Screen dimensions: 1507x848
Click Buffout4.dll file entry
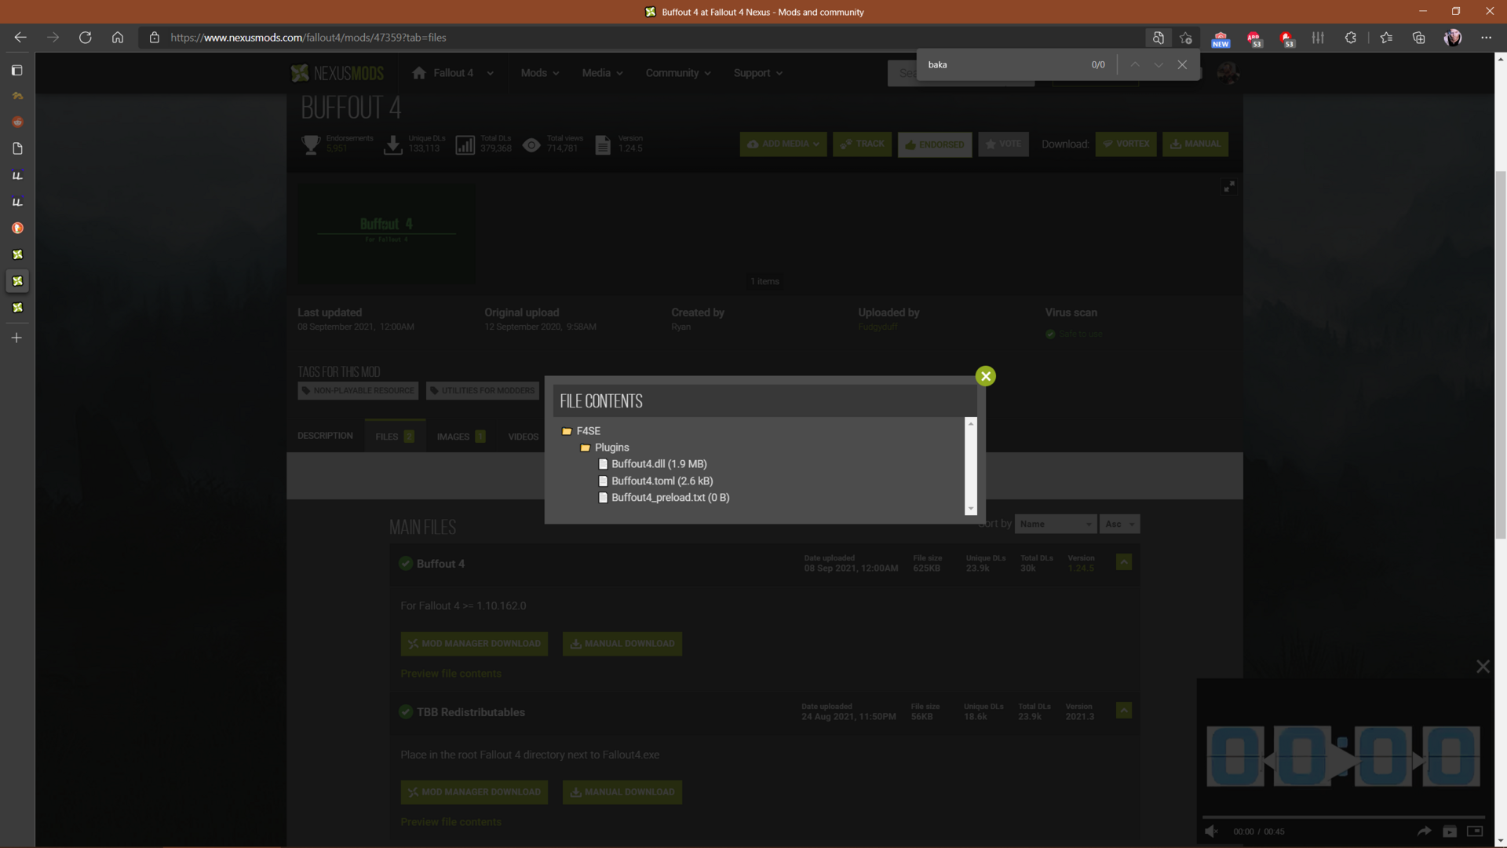point(652,464)
